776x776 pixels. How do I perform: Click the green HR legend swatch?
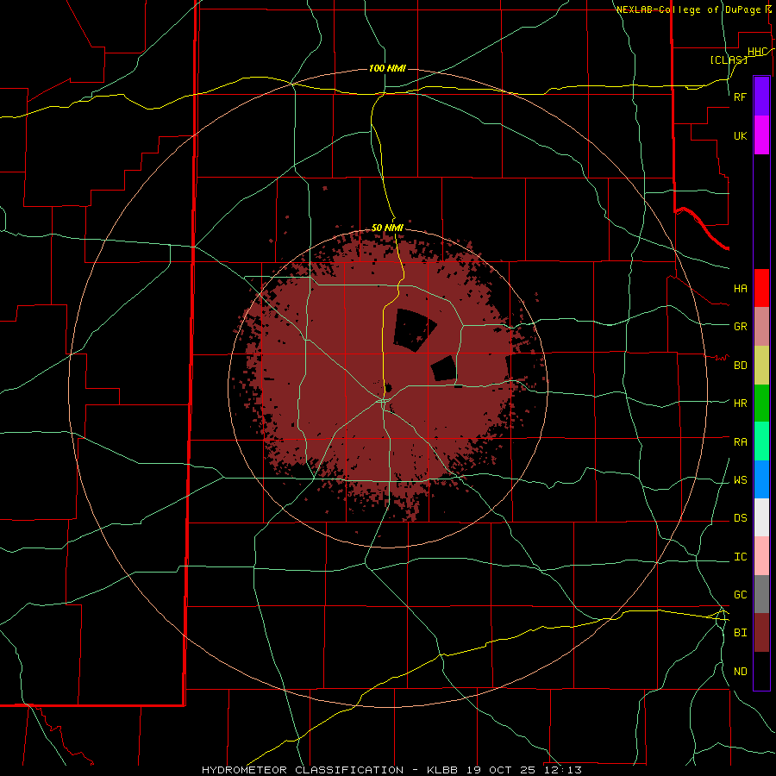[761, 404]
